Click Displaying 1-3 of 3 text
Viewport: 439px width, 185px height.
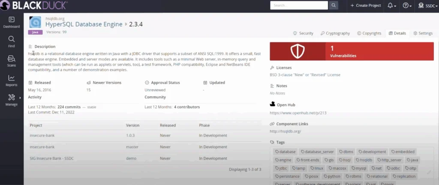(x=245, y=169)
